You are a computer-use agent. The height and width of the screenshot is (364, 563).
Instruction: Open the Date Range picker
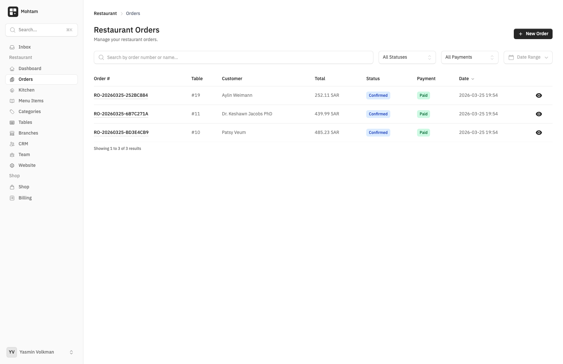528,57
